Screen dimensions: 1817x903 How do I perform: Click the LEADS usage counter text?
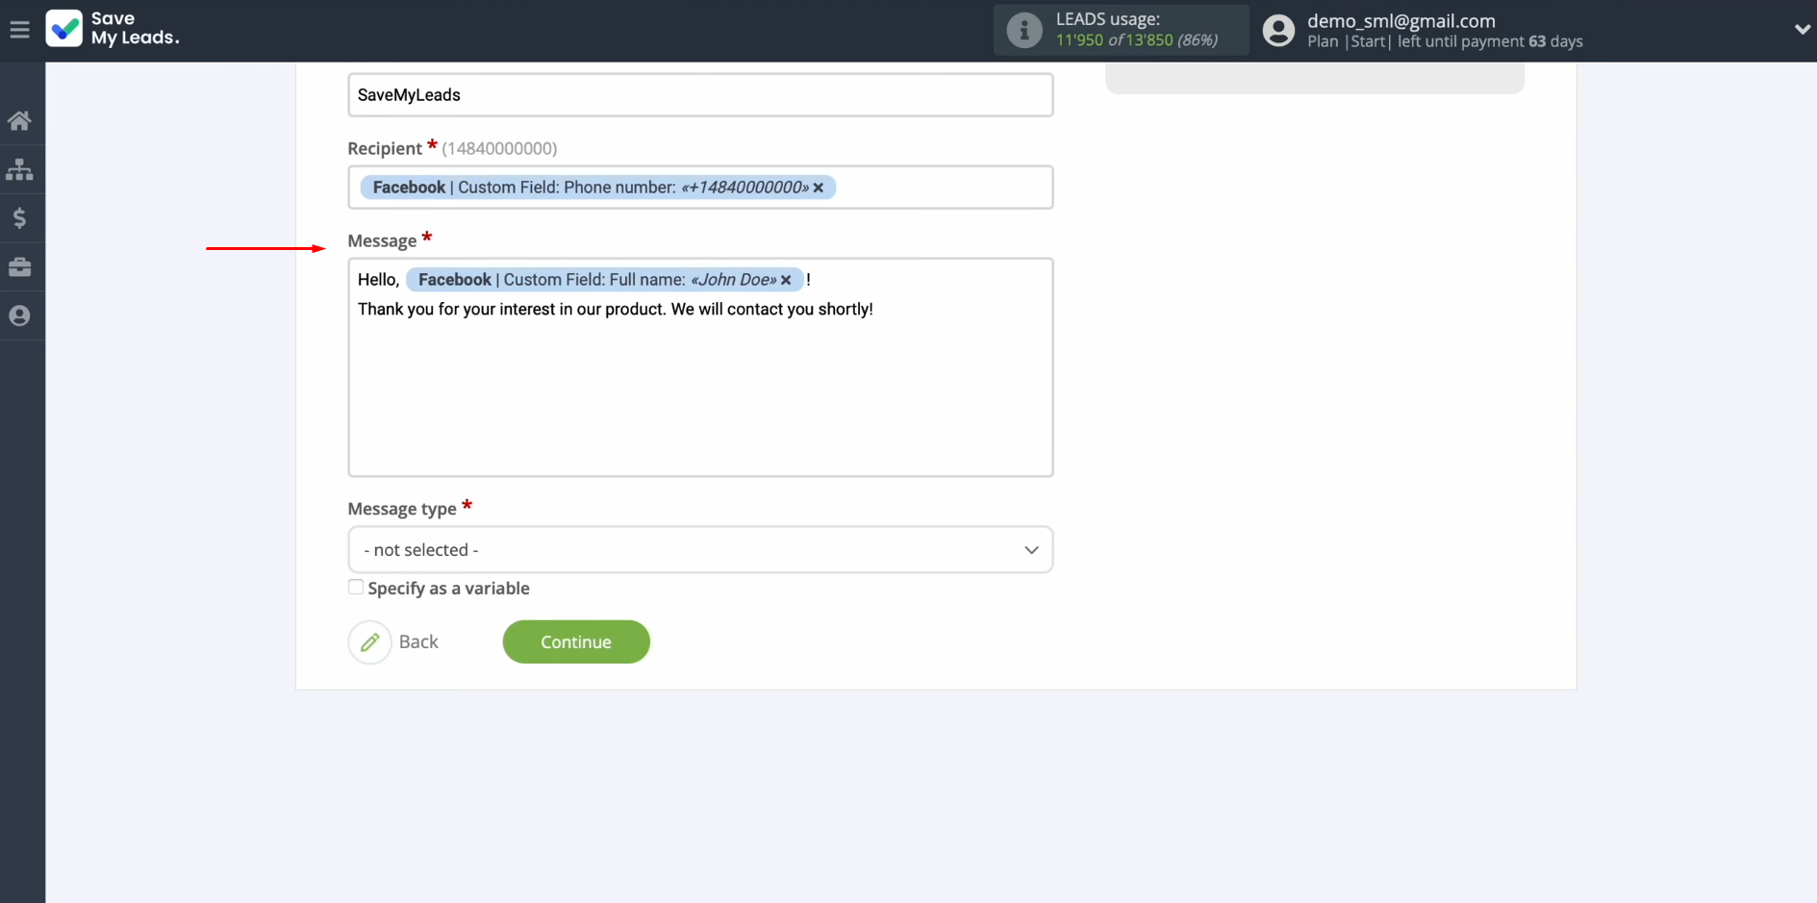tap(1136, 40)
